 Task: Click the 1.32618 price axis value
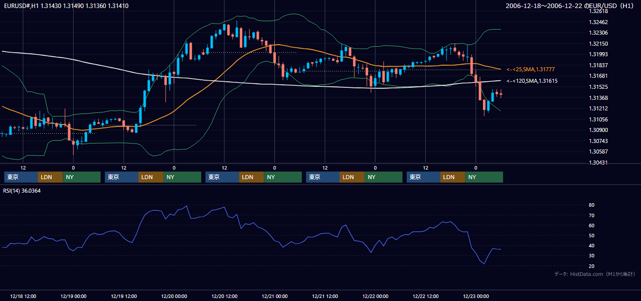pos(598,11)
